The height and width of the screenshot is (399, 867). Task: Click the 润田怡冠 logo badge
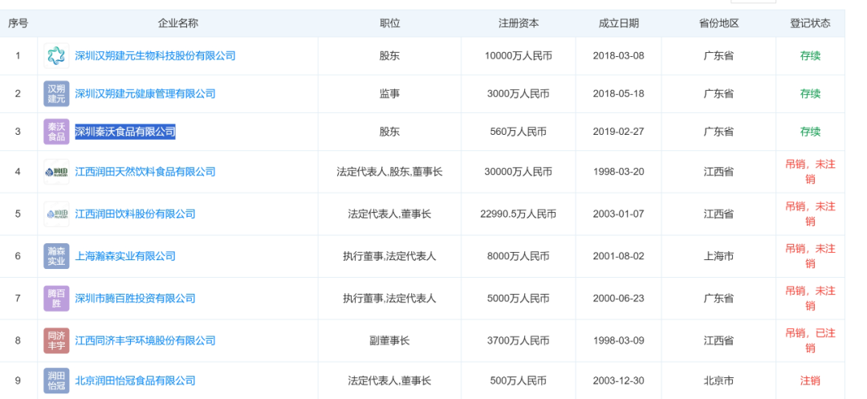[56, 381]
